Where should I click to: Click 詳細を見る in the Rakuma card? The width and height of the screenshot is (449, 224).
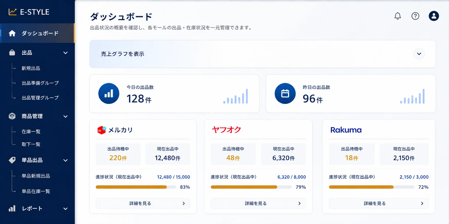coord(379,203)
